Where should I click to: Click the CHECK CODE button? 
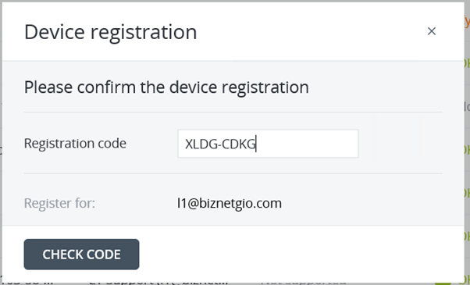pos(81,254)
